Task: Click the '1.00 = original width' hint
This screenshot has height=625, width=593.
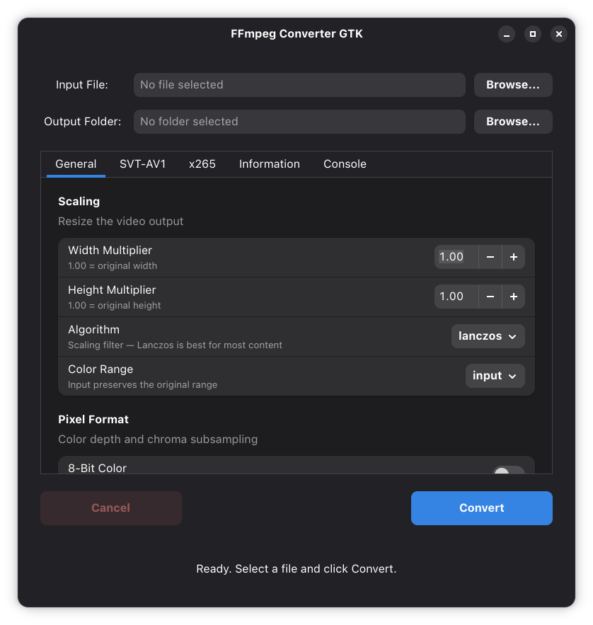Action: [113, 266]
